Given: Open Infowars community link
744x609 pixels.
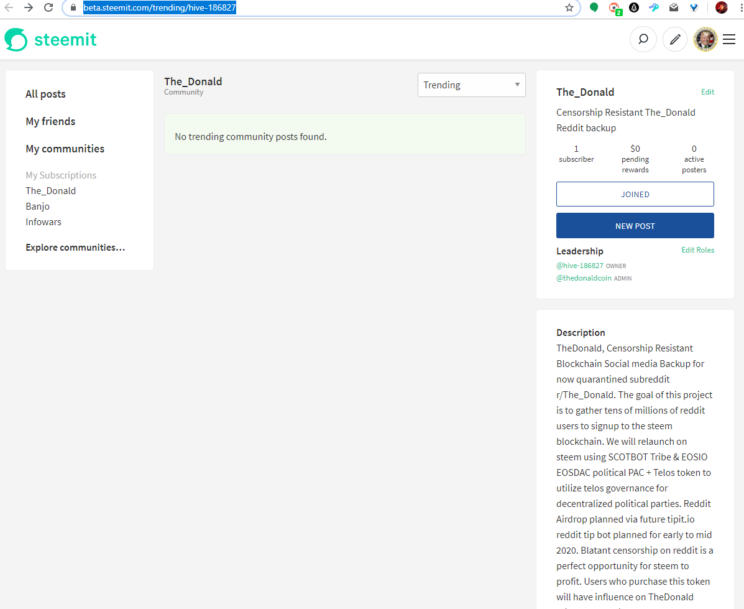Looking at the screenshot, I should [x=43, y=222].
